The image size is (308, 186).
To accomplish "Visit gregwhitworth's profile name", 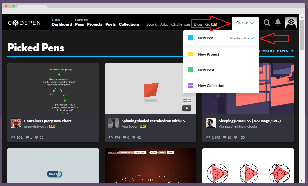I will point(36,126).
